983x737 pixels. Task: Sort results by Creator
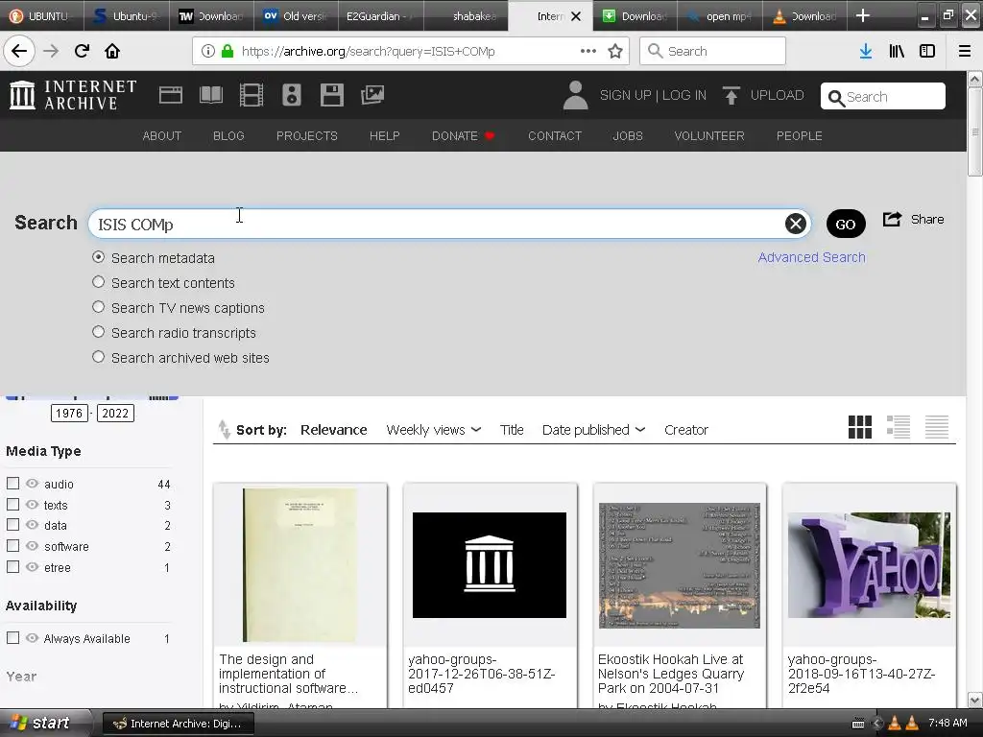(685, 430)
